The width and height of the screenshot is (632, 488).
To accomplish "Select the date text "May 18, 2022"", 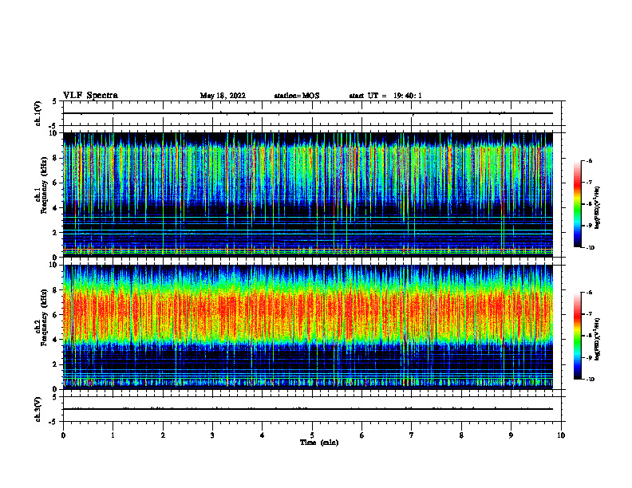I will click(x=223, y=96).
